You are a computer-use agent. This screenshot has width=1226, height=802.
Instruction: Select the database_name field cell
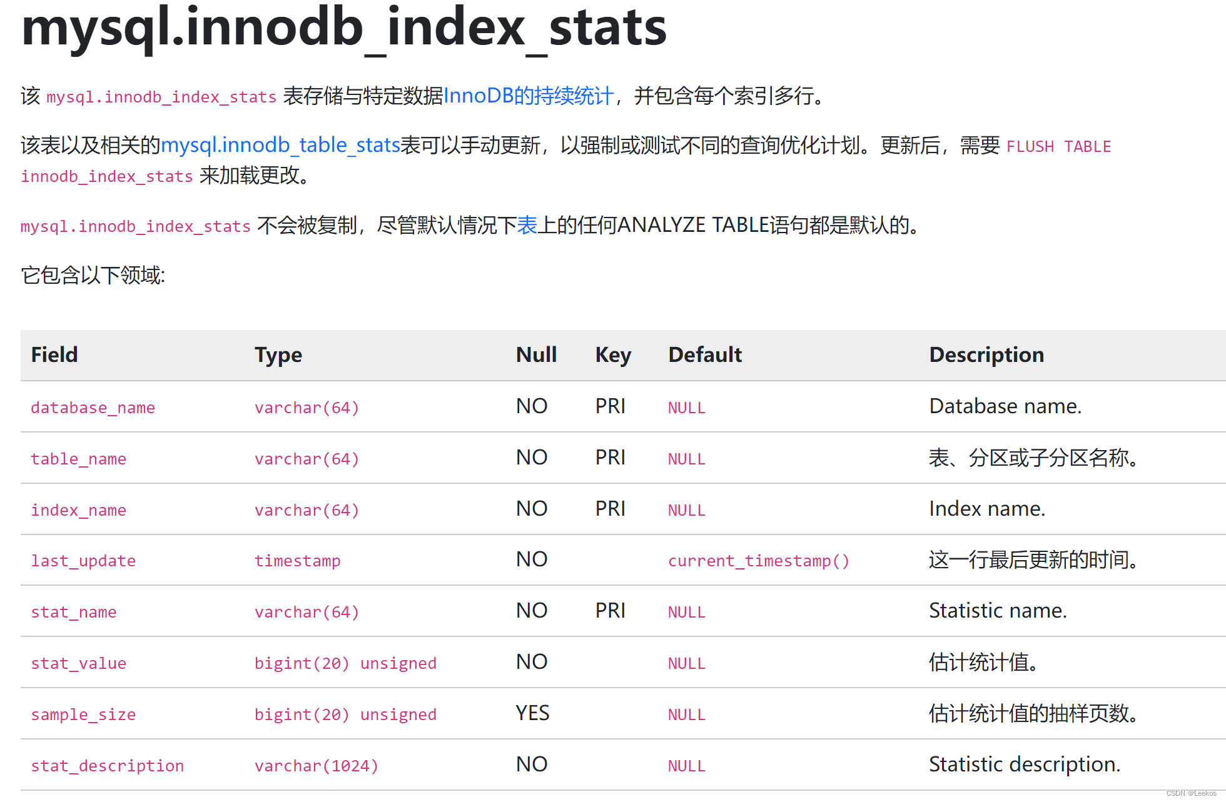coord(93,408)
